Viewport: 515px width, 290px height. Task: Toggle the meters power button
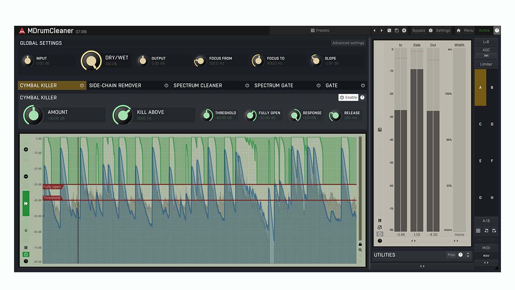380,234
